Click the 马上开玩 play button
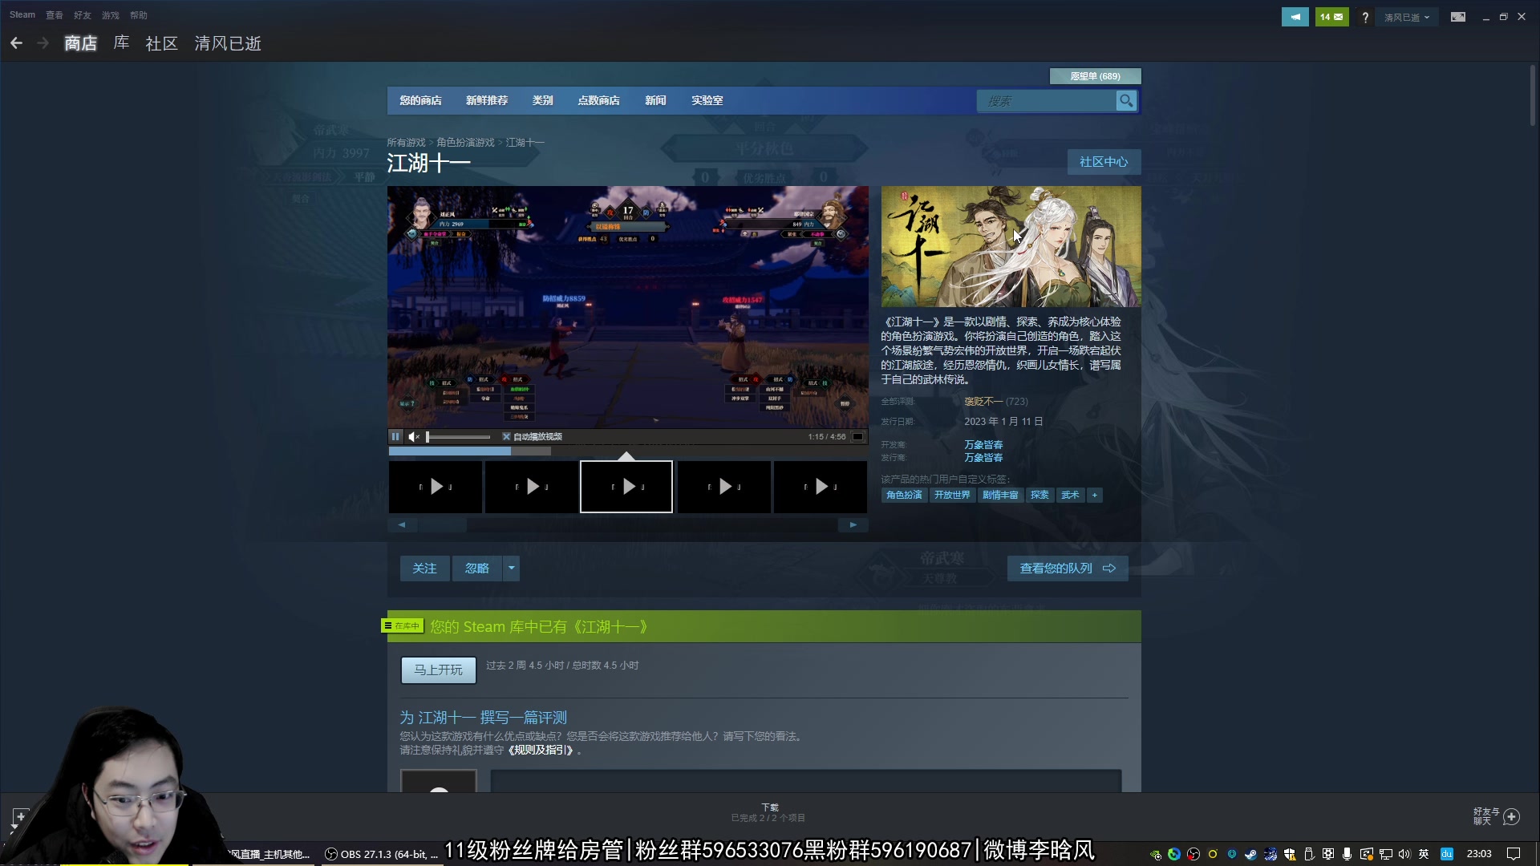The image size is (1540, 866). pos(438,670)
